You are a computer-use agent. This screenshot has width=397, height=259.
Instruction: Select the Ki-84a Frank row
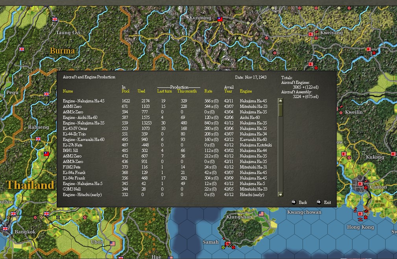(168, 173)
